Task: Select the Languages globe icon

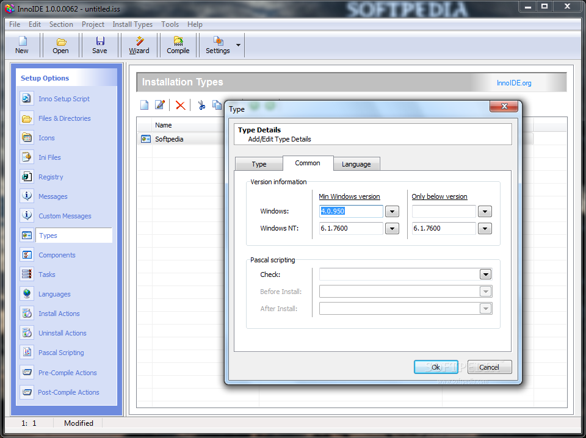Action: 26,294
